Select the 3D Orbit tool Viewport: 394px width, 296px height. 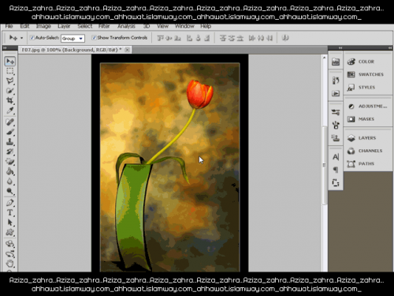click(x=10, y=254)
